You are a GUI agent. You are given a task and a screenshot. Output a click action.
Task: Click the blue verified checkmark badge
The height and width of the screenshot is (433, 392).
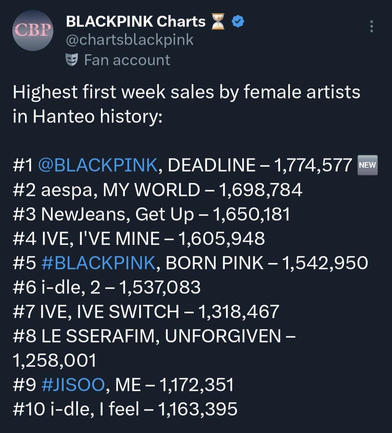click(x=238, y=21)
